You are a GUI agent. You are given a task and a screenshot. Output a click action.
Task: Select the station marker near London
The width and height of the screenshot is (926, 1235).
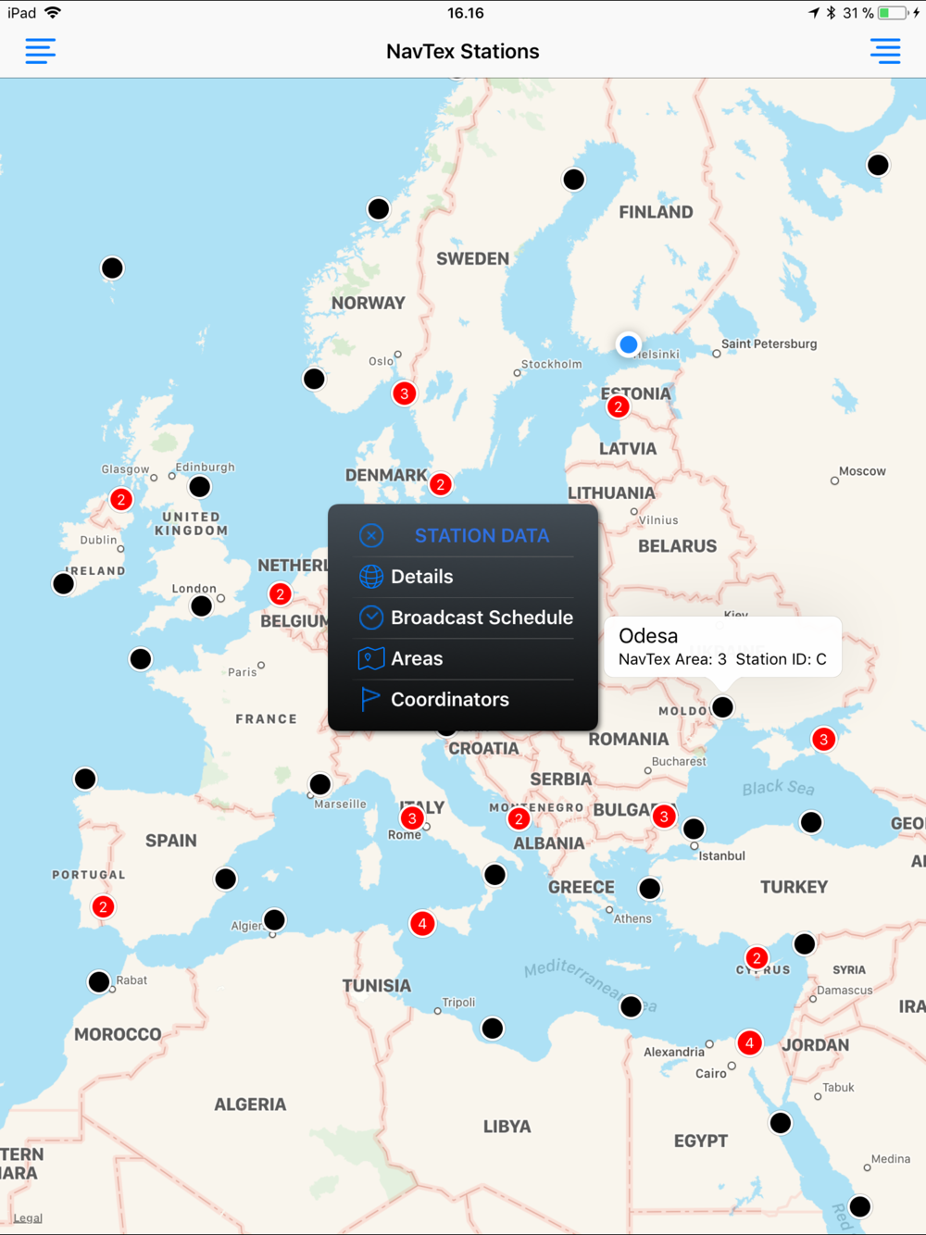point(201,606)
